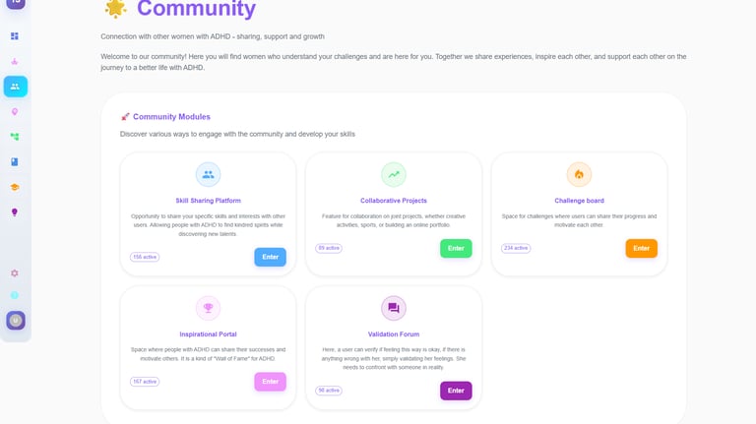Enter the Validation Forum module
This screenshot has width=756, height=424.
(x=456, y=391)
